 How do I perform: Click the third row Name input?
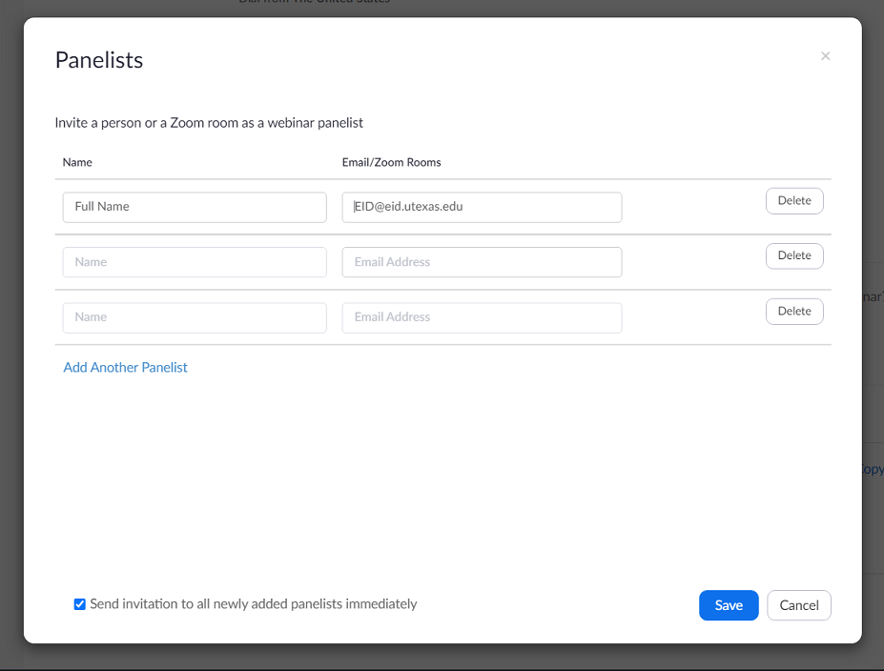pyautogui.click(x=195, y=317)
